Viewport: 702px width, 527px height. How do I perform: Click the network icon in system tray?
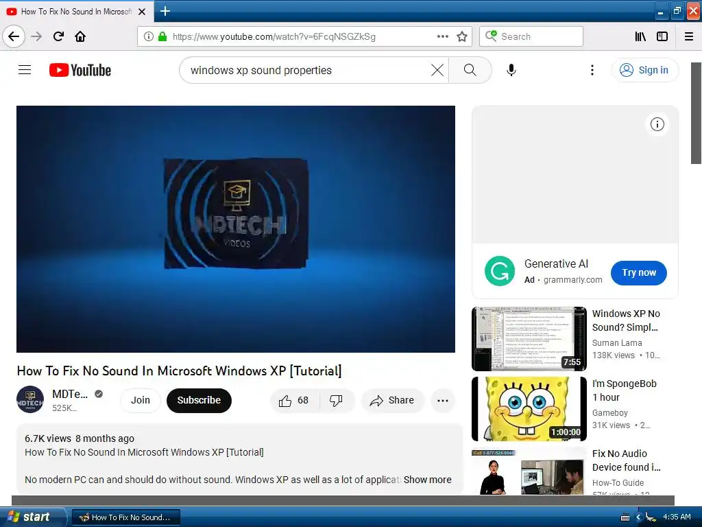click(651, 517)
